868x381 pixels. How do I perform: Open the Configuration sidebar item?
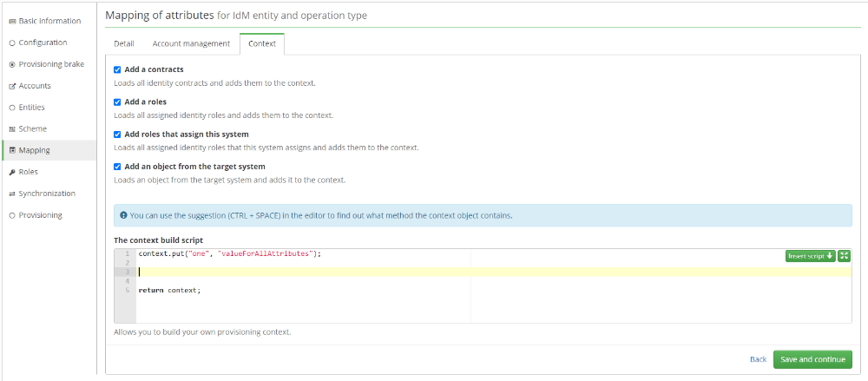[x=43, y=43]
